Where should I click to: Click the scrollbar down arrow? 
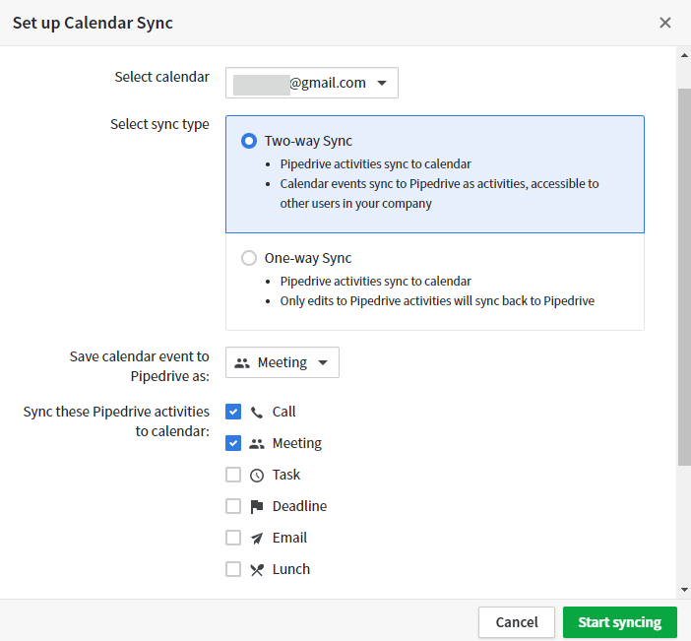(684, 590)
